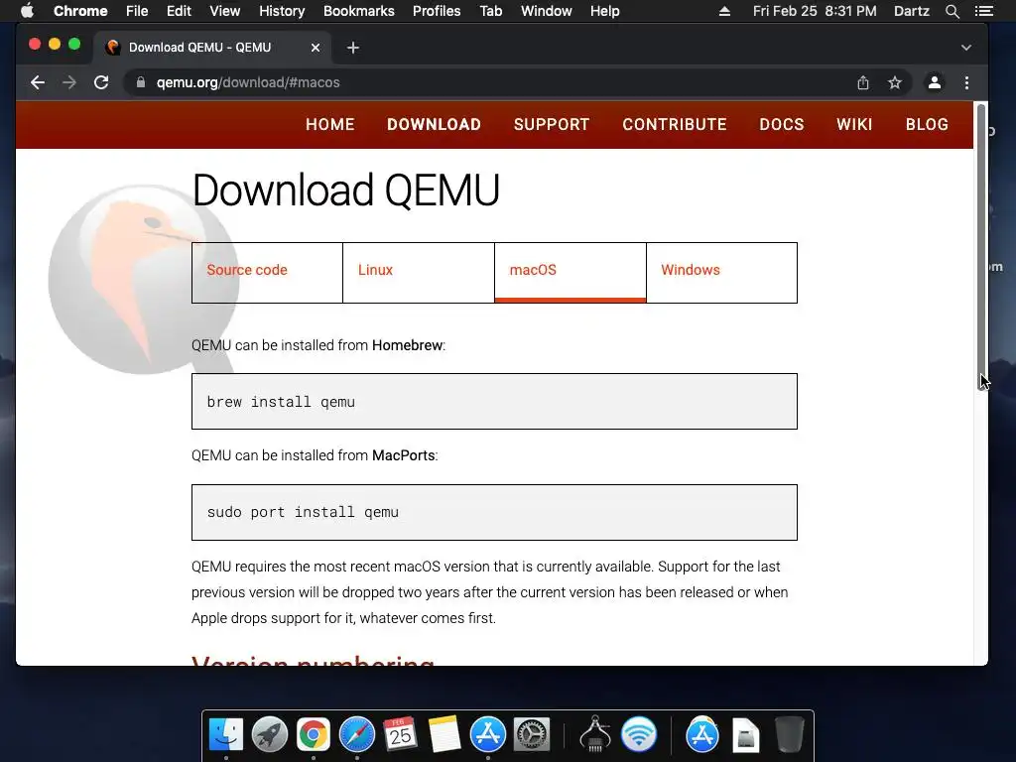Expand the tab search chevron

tap(966, 48)
